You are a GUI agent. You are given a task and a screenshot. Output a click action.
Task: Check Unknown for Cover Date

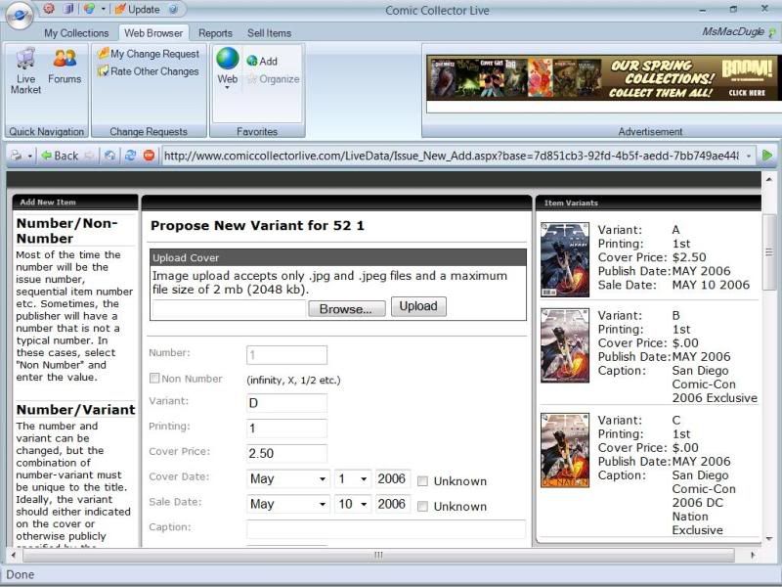pos(422,481)
